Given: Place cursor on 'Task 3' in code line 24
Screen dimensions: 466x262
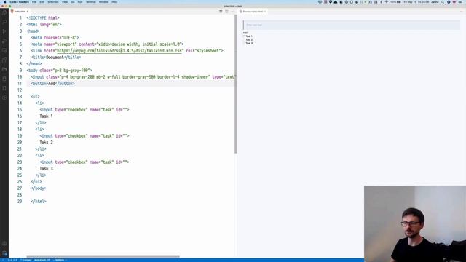Looking at the screenshot, I should click(46, 168).
